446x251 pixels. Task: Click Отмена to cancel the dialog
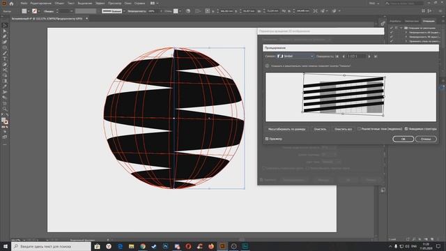coord(426,139)
